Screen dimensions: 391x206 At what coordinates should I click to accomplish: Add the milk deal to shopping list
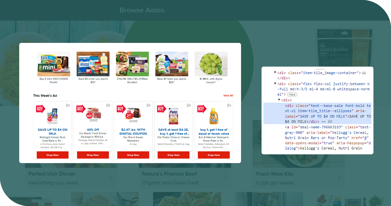click(x=68, y=105)
